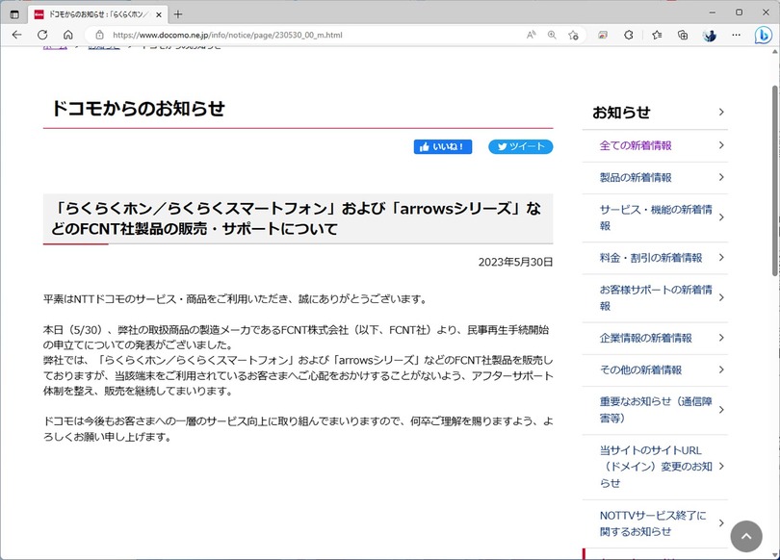Screen dimensions: 780x560
Task: Open お客様サポートの新着情報 link
Action: click(656, 297)
